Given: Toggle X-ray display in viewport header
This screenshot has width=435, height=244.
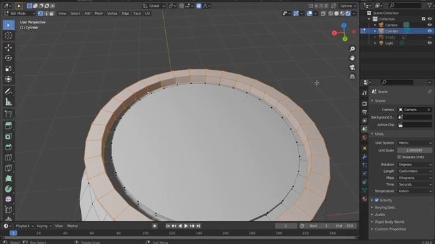Looking at the screenshot, I should point(324,14).
